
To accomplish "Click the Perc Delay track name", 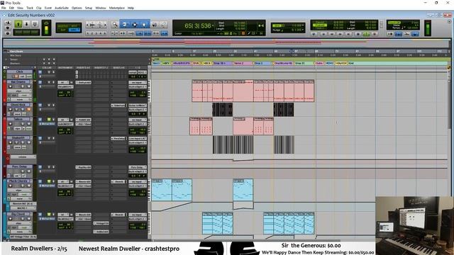I will pyautogui.click(x=19, y=167).
